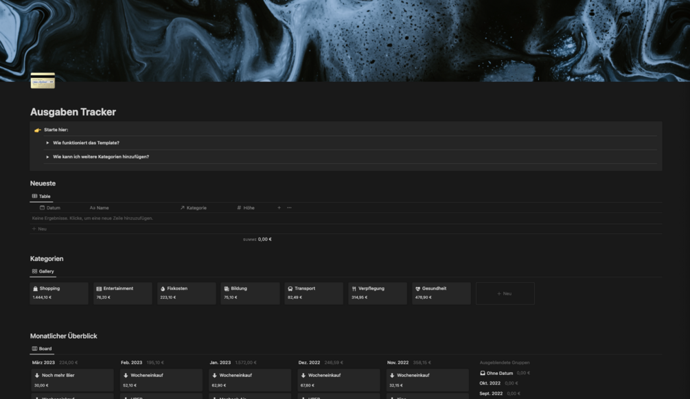Click the Entertainment category icon
The image size is (690, 399).
(99, 288)
